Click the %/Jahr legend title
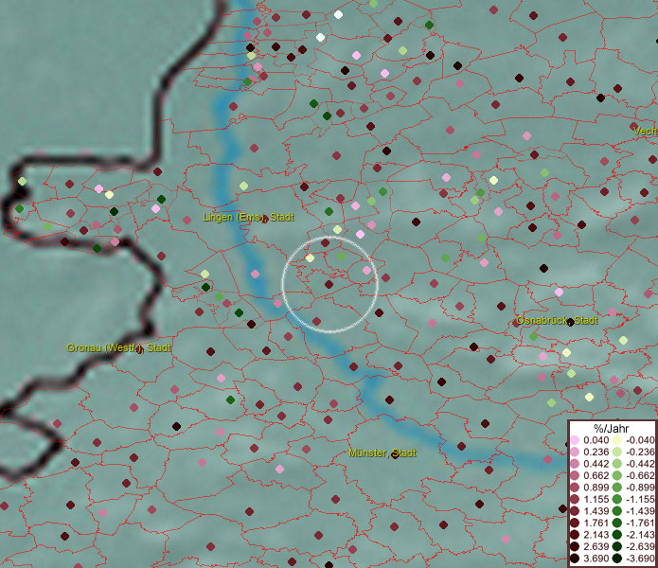The image size is (658, 568). [x=612, y=429]
